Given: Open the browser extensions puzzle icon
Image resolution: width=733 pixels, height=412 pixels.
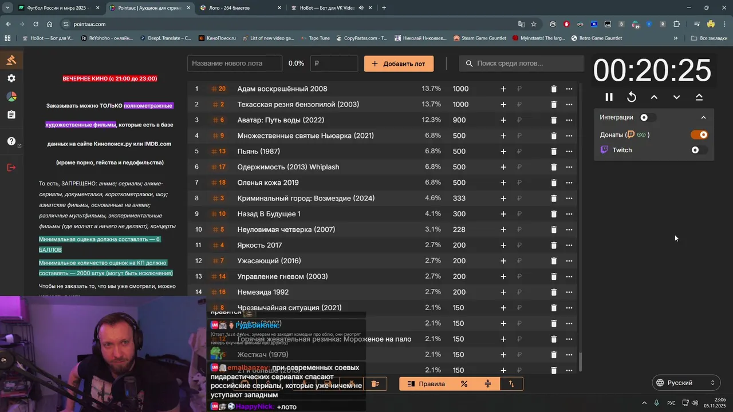Looking at the screenshot, I should coord(677,24).
